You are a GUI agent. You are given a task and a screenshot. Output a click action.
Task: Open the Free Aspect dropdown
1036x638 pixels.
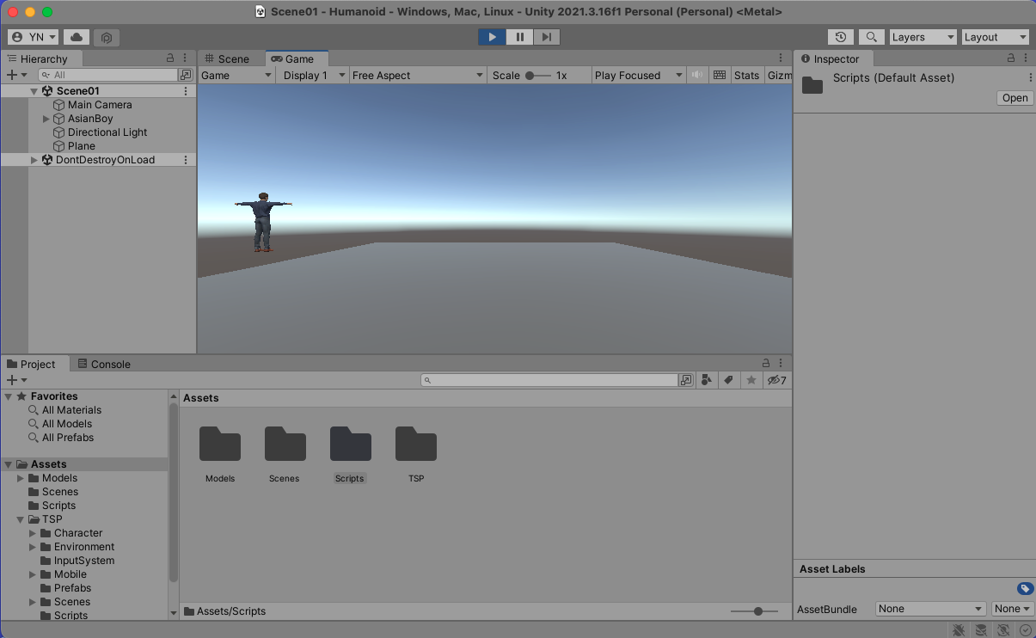(418, 76)
